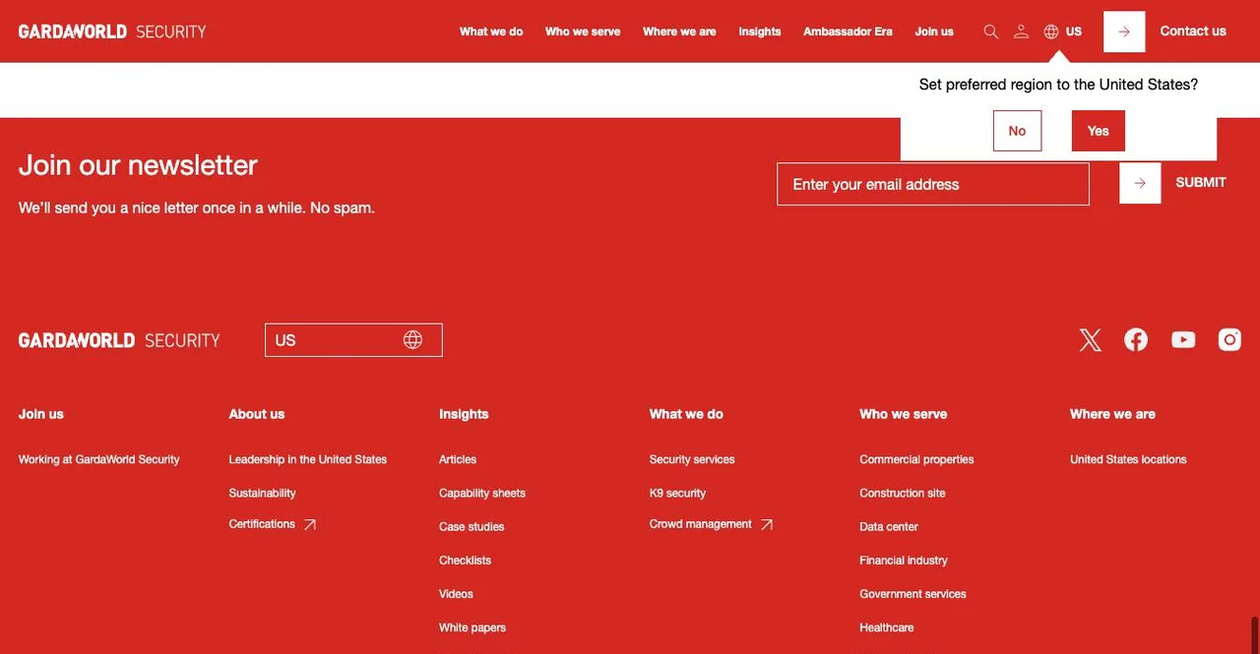Open the Case studies footer link
The height and width of the screenshot is (654, 1260).
click(472, 526)
